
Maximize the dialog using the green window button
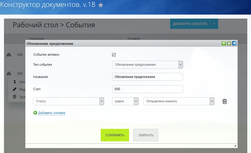229,43
